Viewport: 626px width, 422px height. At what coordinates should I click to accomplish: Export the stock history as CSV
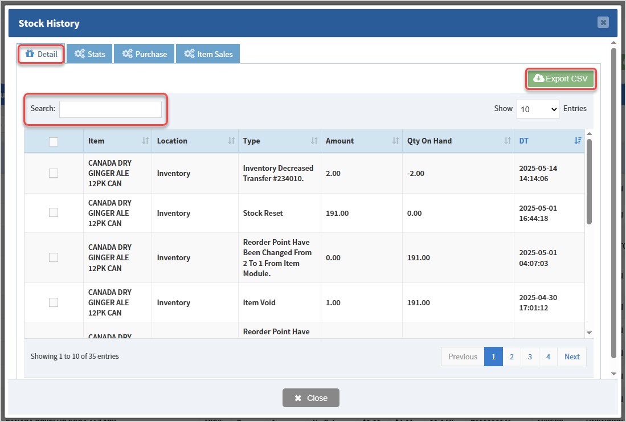[x=560, y=79]
